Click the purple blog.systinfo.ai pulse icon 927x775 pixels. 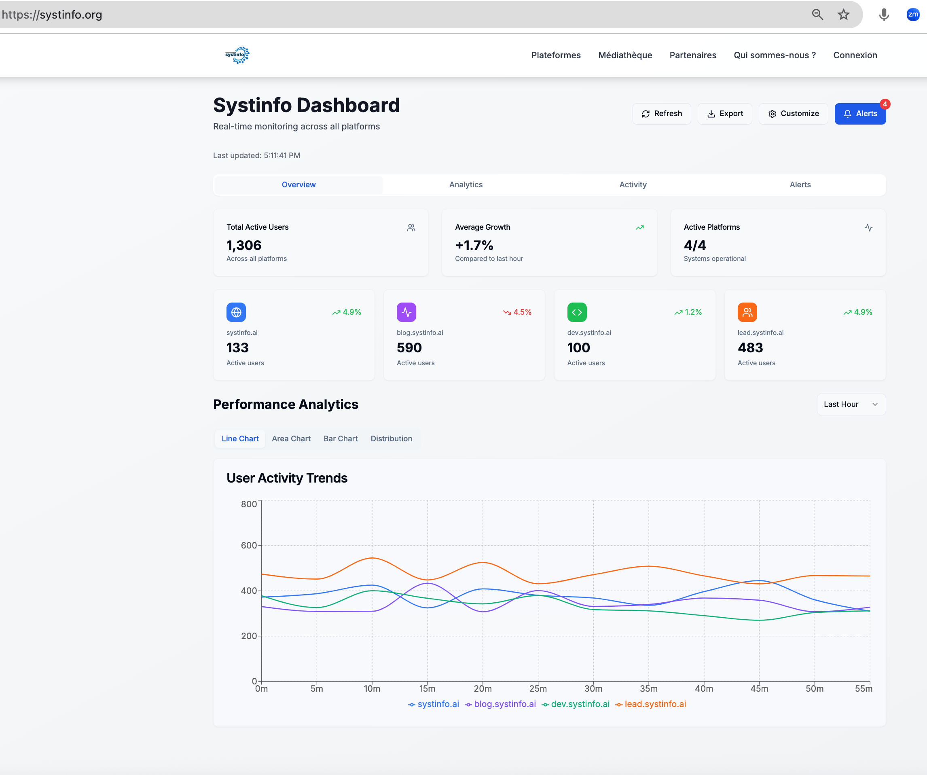click(406, 312)
